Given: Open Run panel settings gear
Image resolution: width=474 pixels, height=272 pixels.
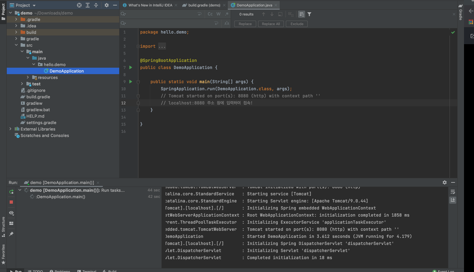Looking at the screenshot, I should click(x=445, y=182).
